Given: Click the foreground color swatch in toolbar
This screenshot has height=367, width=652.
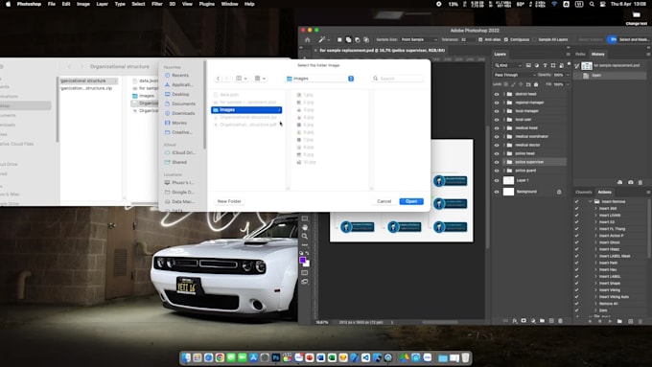Looking at the screenshot, I should pos(303,261).
